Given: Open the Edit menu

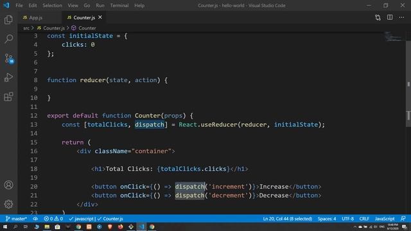Looking at the screenshot, I should point(33,5).
